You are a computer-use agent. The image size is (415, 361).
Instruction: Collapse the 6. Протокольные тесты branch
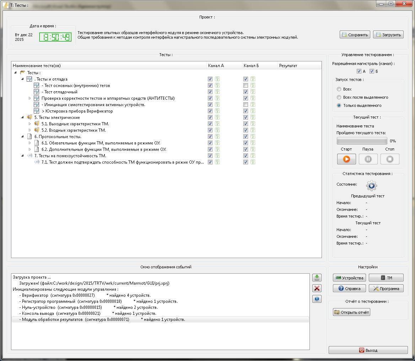click(x=22, y=136)
